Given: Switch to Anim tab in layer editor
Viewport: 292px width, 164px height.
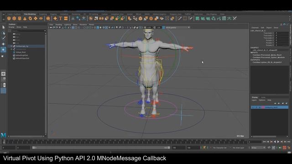Looking at the screenshot, I should [x=263, y=97].
